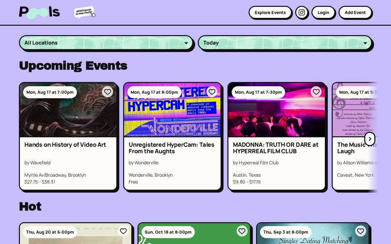Favorite the Thu, Sep 3 at 8:00pm event

click(x=360, y=231)
